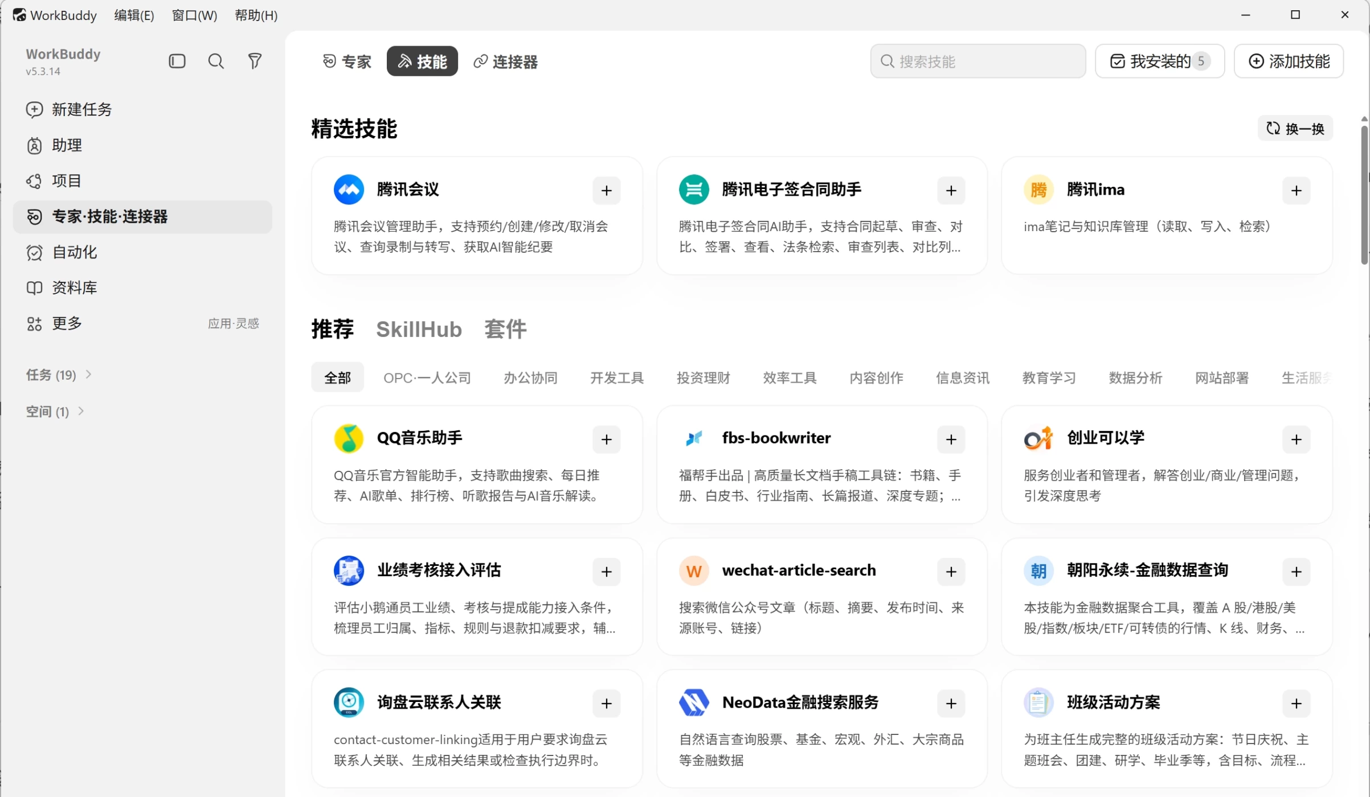Filter skills by 教育学习
1370x797 pixels.
pyautogui.click(x=1049, y=377)
